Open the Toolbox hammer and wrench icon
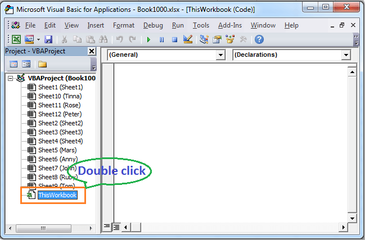 (x=243, y=39)
